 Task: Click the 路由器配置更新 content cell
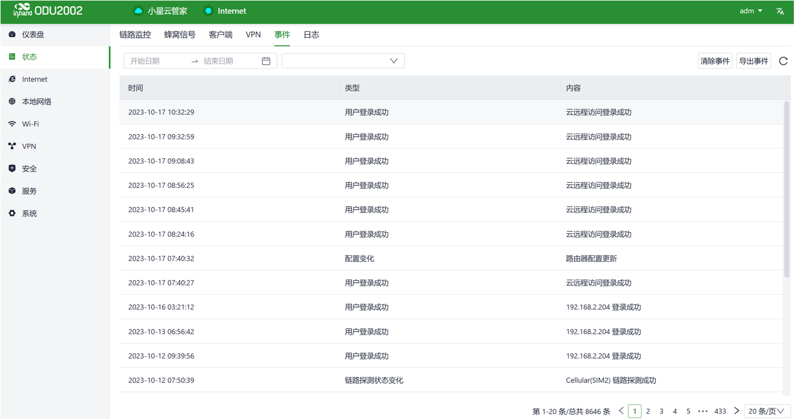click(x=591, y=259)
